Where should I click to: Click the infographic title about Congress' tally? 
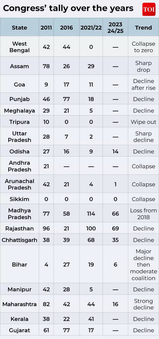[x=68, y=8]
